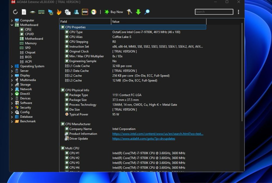Viewport: 272px width, 183px height.
Task: Select the Company Name row
Action: point(133,129)
